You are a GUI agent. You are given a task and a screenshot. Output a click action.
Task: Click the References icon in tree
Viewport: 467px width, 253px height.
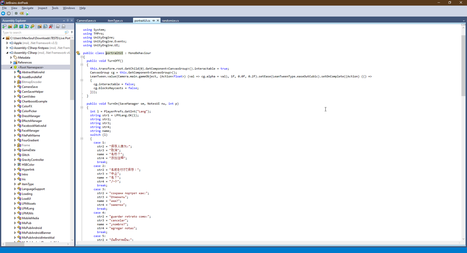[x=15, y=62]
